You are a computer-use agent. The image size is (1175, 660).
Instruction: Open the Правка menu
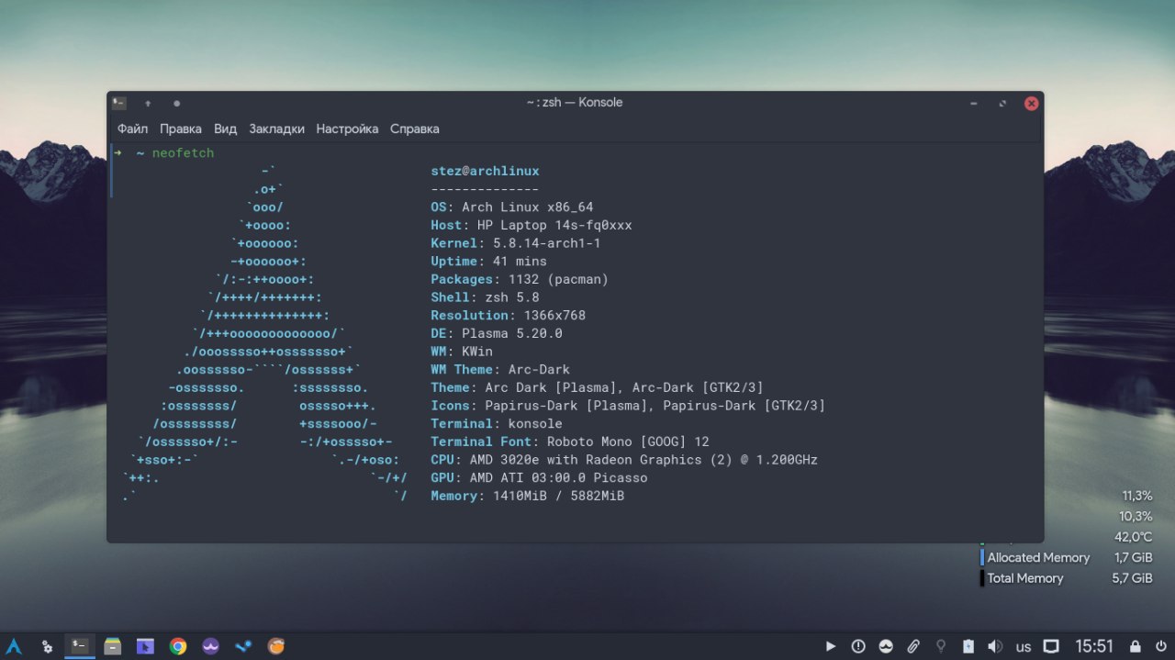pyautogui.click(x=181, y=129)
